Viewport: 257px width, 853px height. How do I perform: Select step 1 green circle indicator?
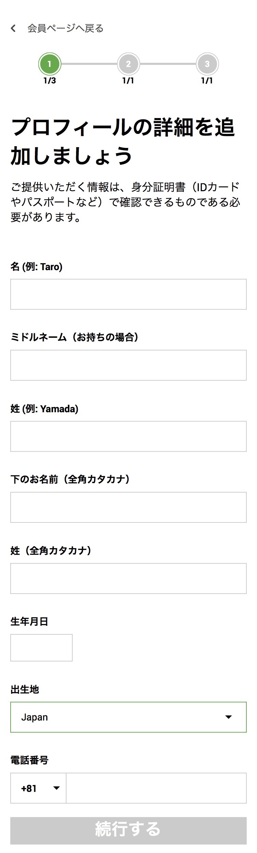point(50,64)
